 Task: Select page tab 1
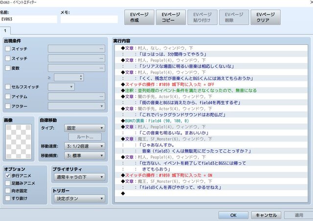click(5, 31)
